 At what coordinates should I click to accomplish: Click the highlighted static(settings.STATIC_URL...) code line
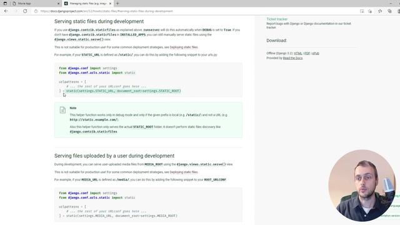123,91
